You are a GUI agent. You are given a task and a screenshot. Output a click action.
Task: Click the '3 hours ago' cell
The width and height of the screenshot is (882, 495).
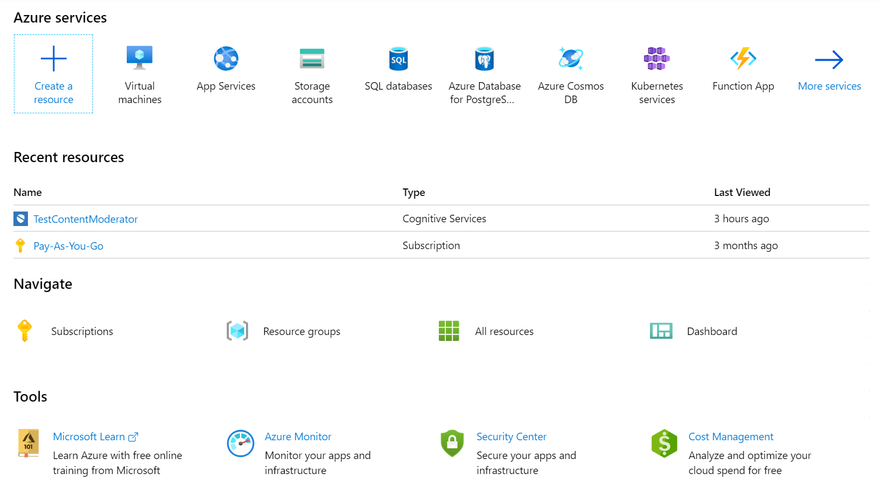[742, 219]
